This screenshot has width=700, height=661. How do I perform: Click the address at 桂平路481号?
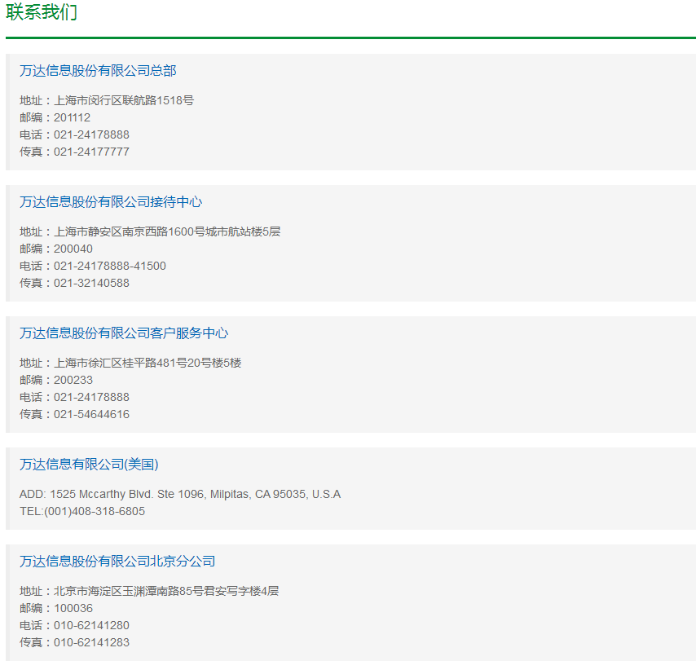click(x=130, y=363)
